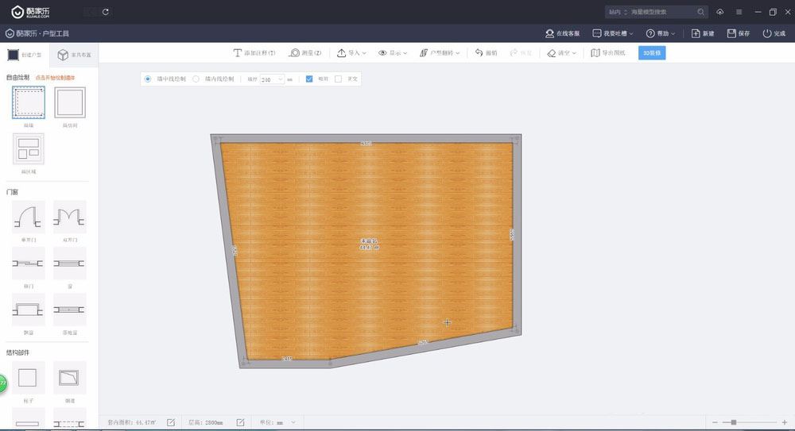
Task: Pick the column (柱子) structural component
Action: click(28, 377)
